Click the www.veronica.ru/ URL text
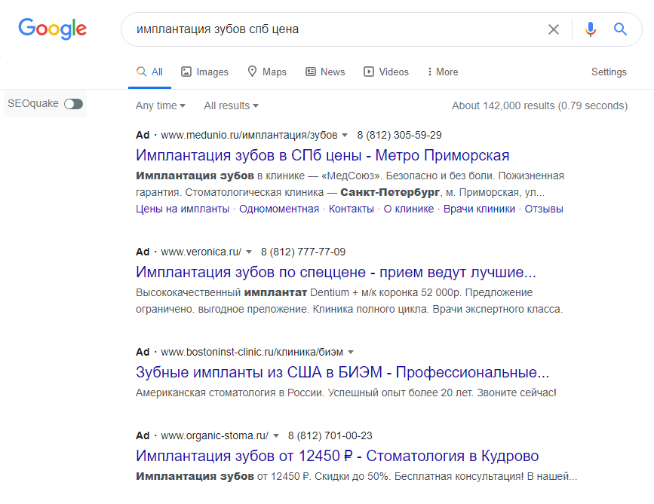Viewport: 654px width, 504px height. pos(201,252)
